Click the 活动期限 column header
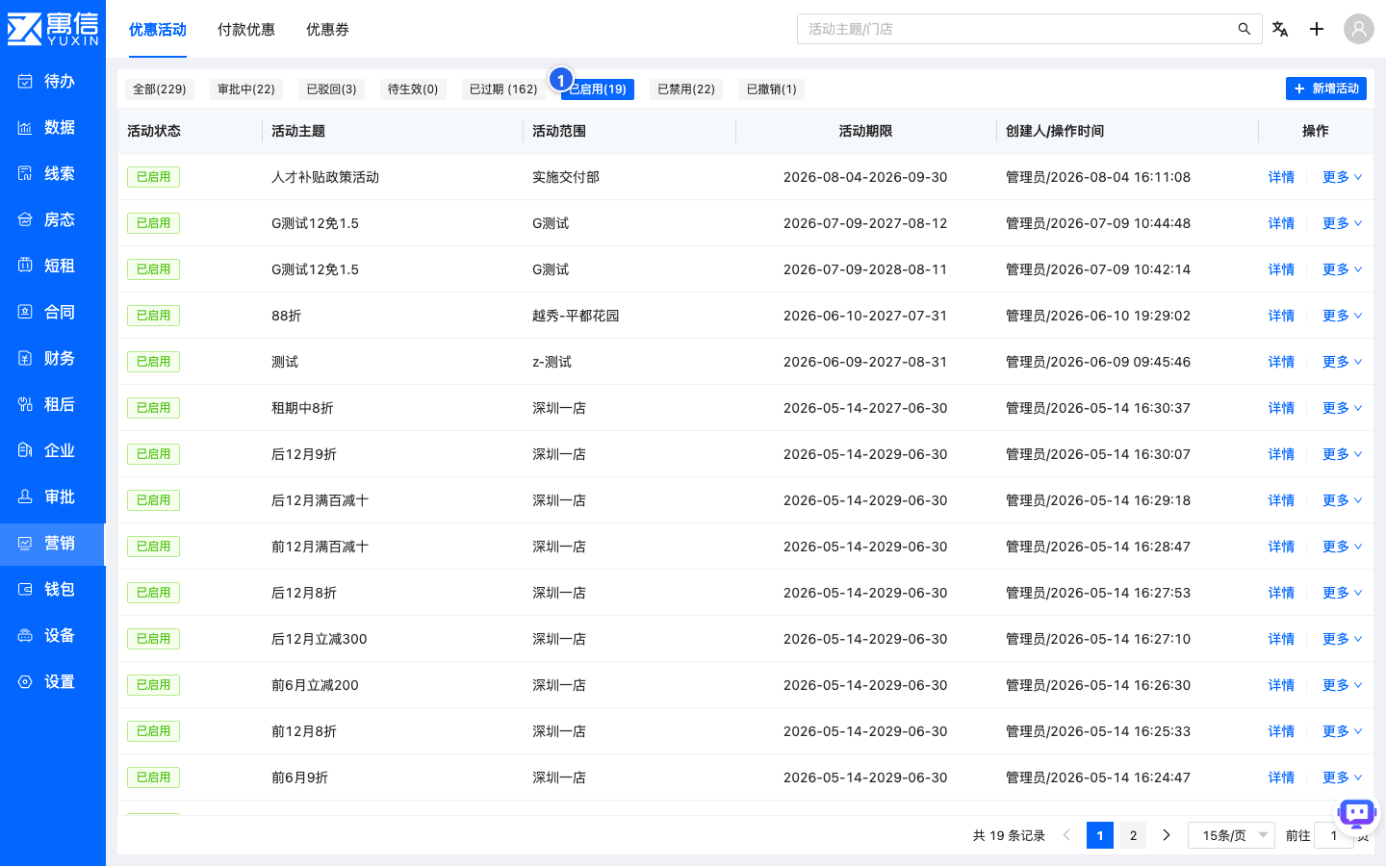This screenshot has width=1386, height=866. [x=865, y=131]
